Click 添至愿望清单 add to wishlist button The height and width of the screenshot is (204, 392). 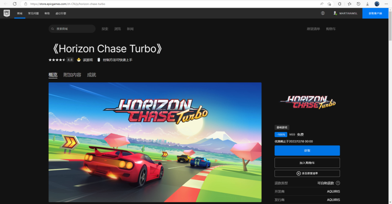point(307,173)
